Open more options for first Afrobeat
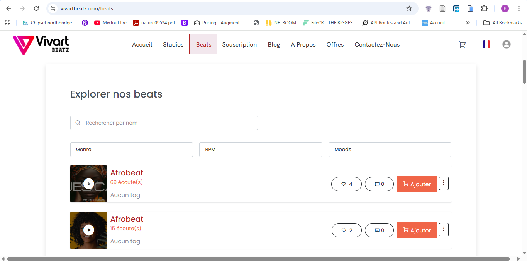The image size is (527, 261). [444, 184]
